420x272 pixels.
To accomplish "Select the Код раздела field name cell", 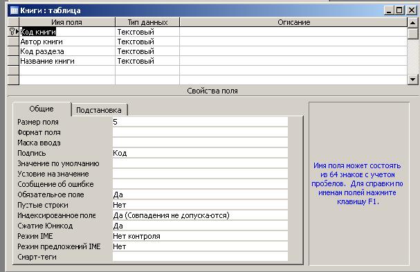I will pos(67,51).
